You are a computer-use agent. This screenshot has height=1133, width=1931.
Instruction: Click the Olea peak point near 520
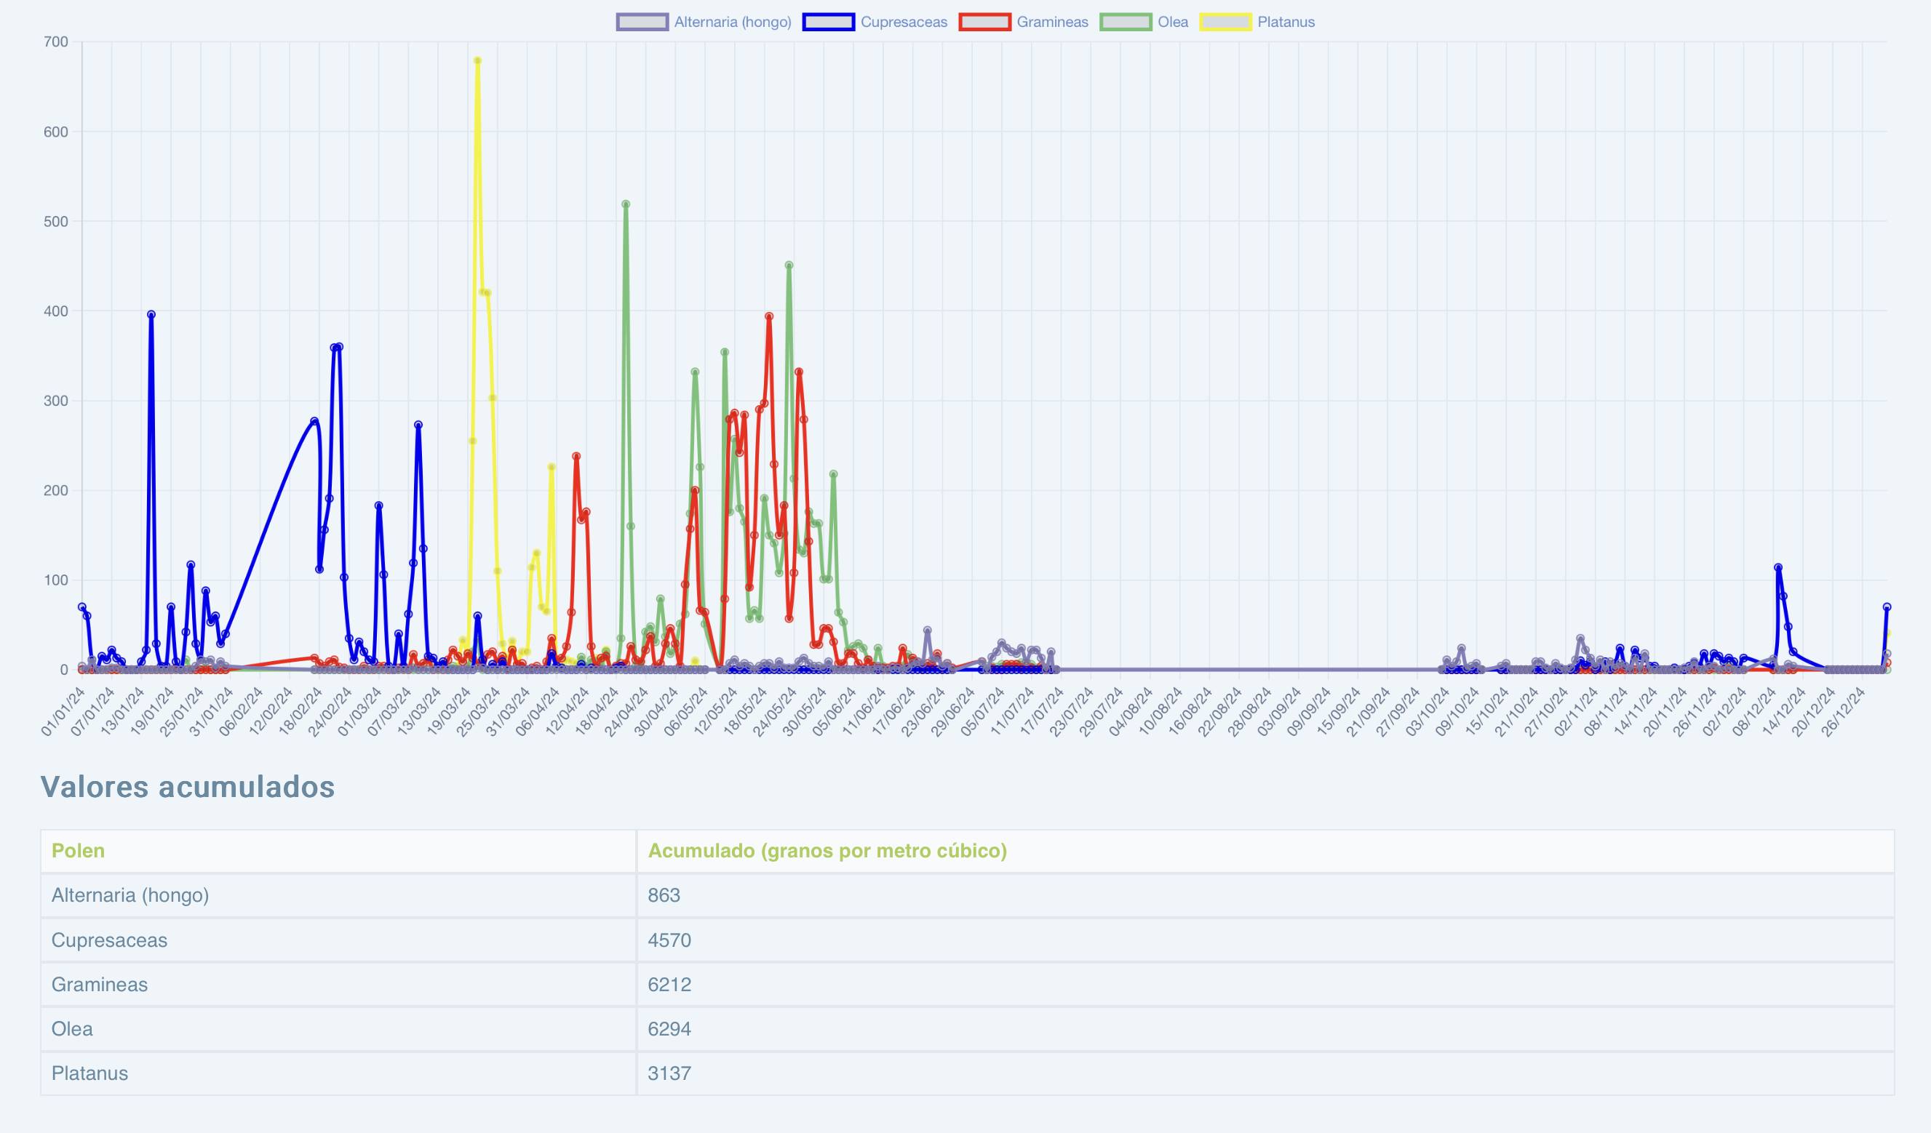626,204
